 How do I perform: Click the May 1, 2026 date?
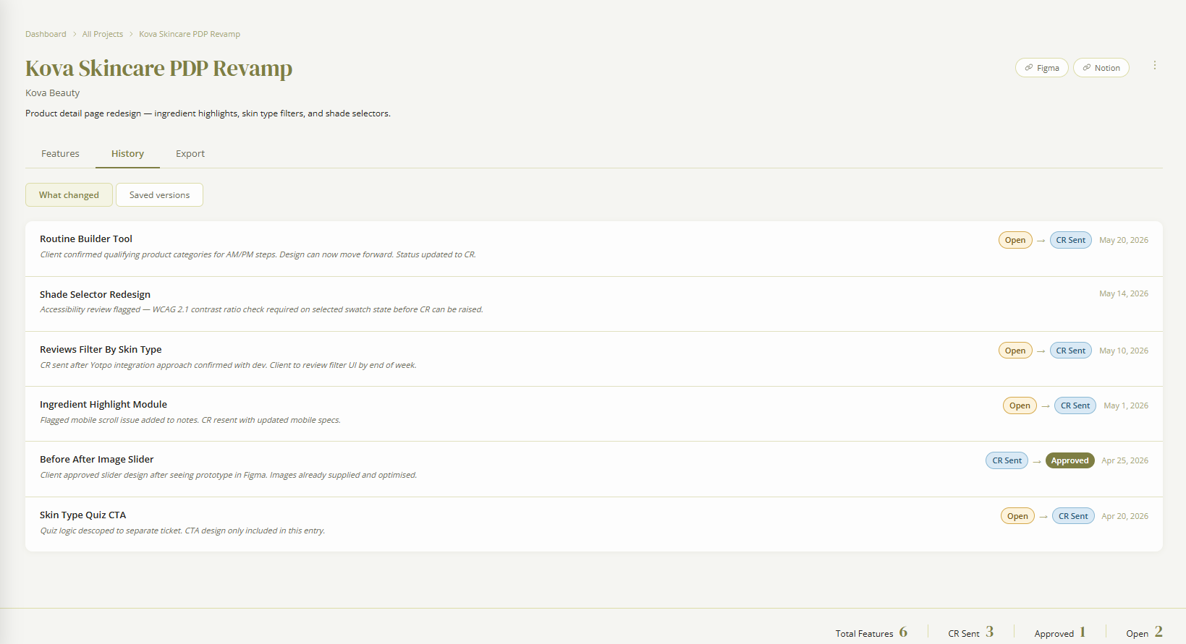pyautogui.click(x=1126, y=405)
